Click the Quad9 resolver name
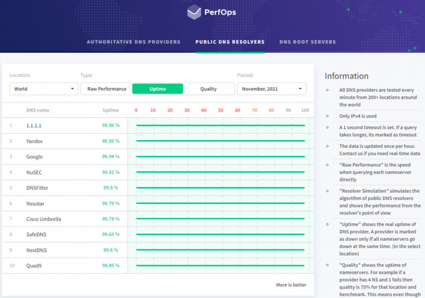Screen dimensions: 425x298 34,266
